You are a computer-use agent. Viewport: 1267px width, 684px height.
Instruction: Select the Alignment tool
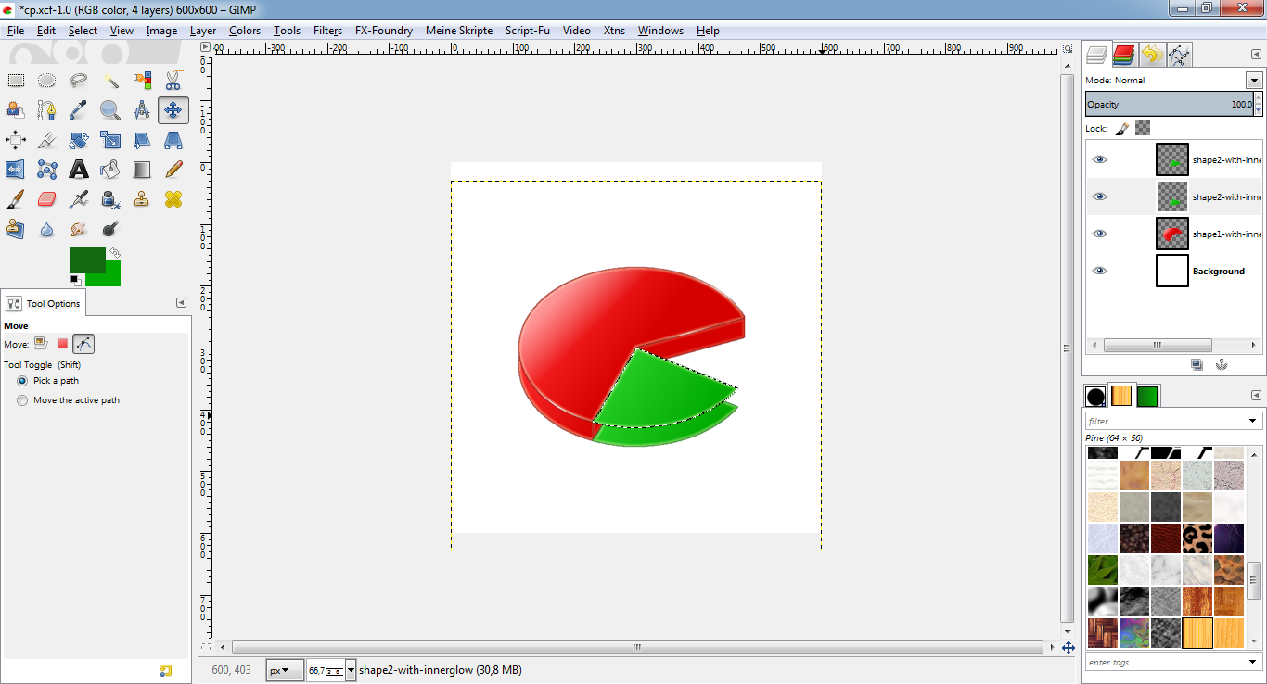pos(16,140)
